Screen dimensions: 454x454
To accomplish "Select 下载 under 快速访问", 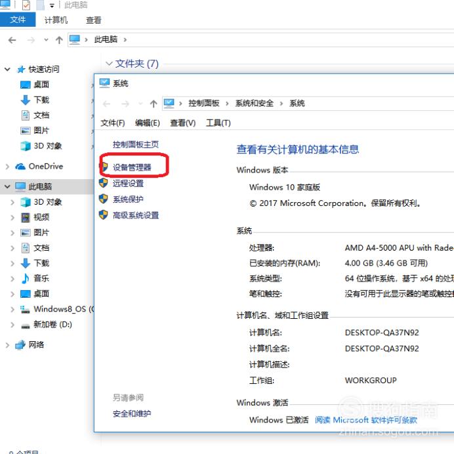I will tap(41, 100).
